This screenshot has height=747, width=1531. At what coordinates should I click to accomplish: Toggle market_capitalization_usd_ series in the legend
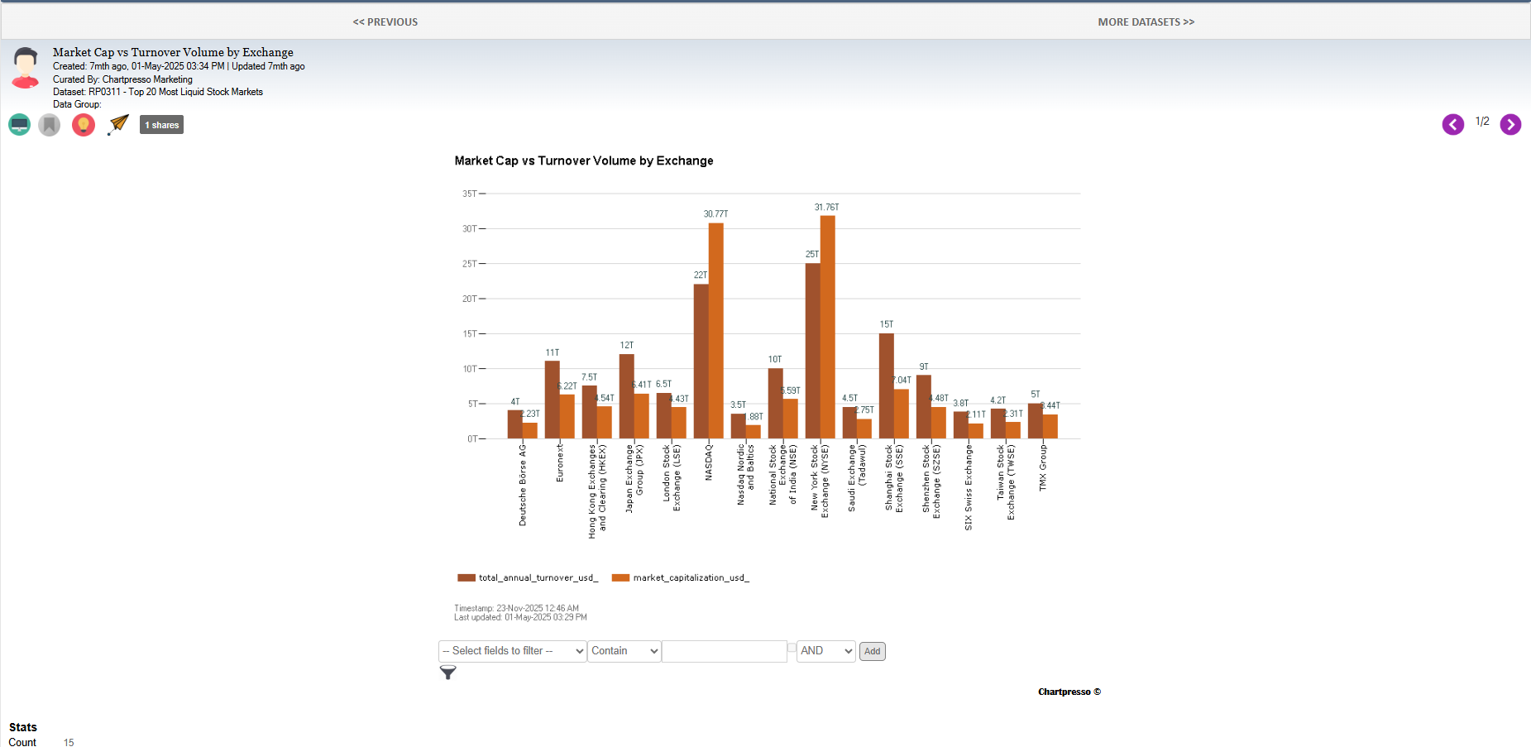681,577
